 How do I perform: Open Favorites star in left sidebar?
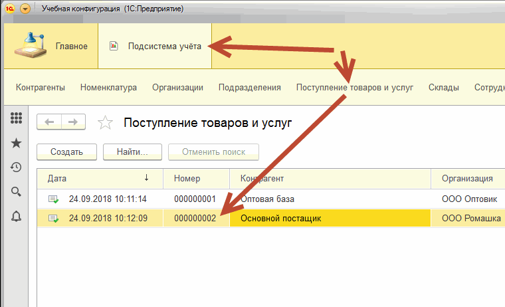[17, 143]
